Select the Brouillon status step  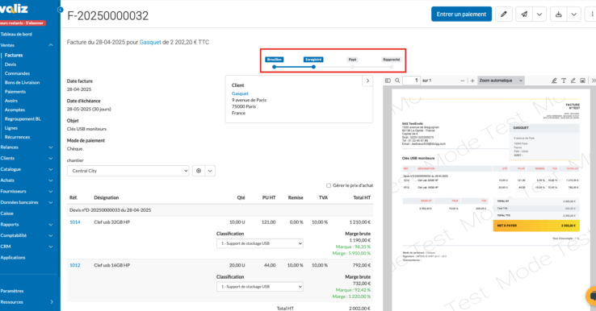(274, 60)
